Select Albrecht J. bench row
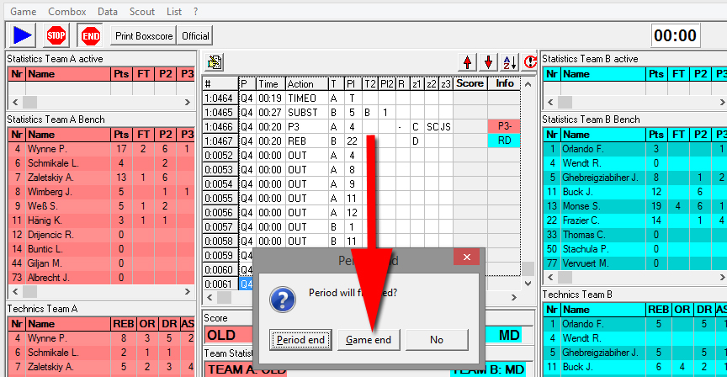This screenshot has height=377, width=727. 101,278
